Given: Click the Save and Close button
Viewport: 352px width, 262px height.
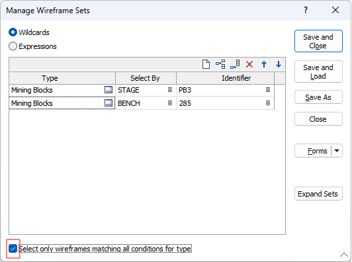Looking at the screenshot, I should [318, 41].
